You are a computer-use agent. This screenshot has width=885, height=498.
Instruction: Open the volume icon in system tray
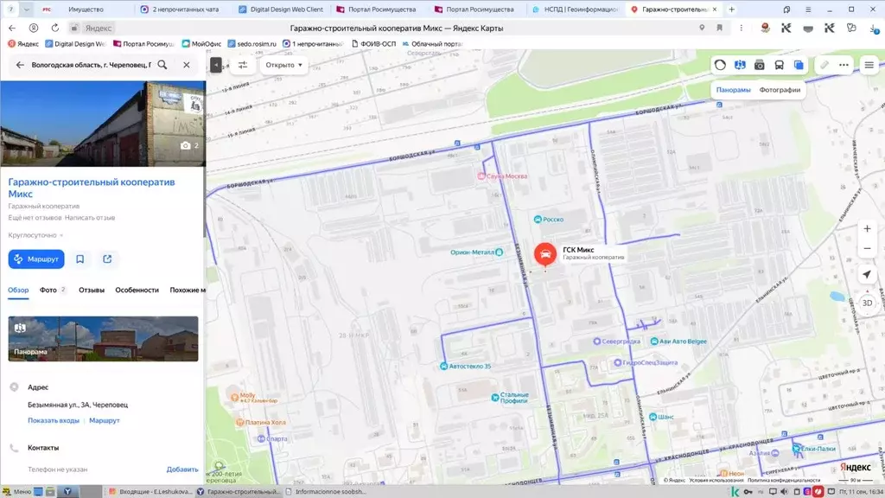click(784, 492)
